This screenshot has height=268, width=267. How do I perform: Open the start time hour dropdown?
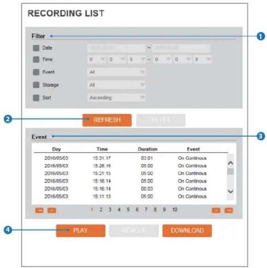[x=97, y=59]
